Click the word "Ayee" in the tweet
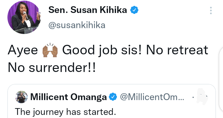The image size is (223, 118). pyautogui.click(x=23, y=50)
